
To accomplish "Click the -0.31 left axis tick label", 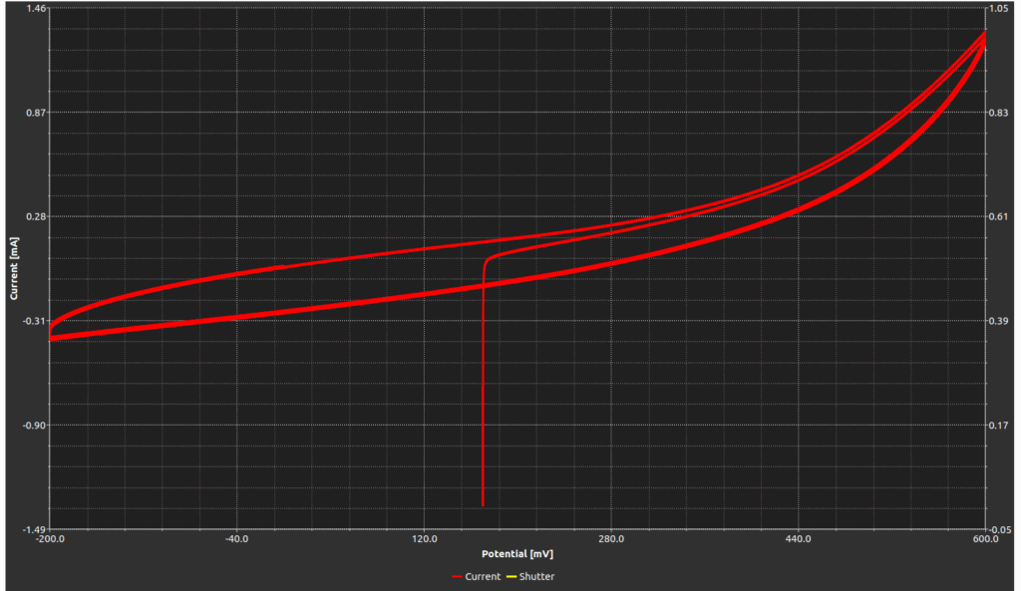I will [x=34, y=321].
